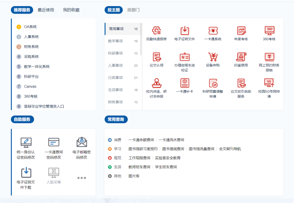
Task: Open the 电子邮箱密码修改 envelope icon
Action: click(82, 142)
